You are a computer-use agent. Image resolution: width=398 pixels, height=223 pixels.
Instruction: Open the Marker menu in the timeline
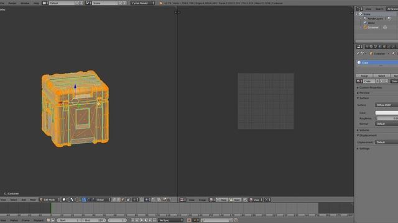click(x=14, y=221)
